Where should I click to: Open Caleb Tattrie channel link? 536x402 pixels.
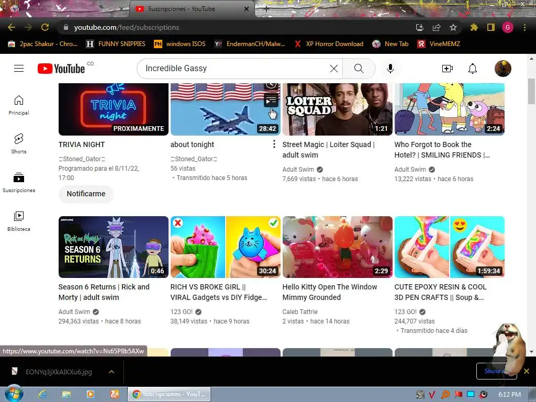[300, 312]
